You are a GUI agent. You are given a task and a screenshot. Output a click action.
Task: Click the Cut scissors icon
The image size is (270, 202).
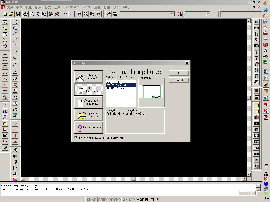pos(38,14)
